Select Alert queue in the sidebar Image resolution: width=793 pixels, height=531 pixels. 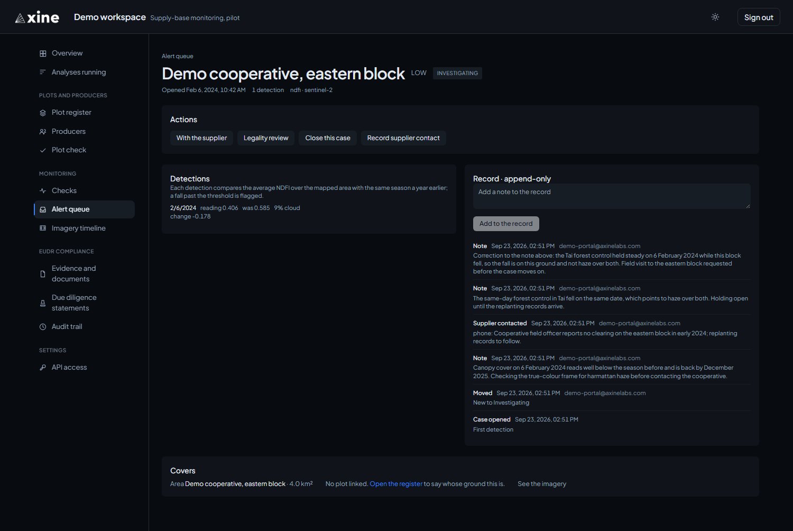(85, 209)
